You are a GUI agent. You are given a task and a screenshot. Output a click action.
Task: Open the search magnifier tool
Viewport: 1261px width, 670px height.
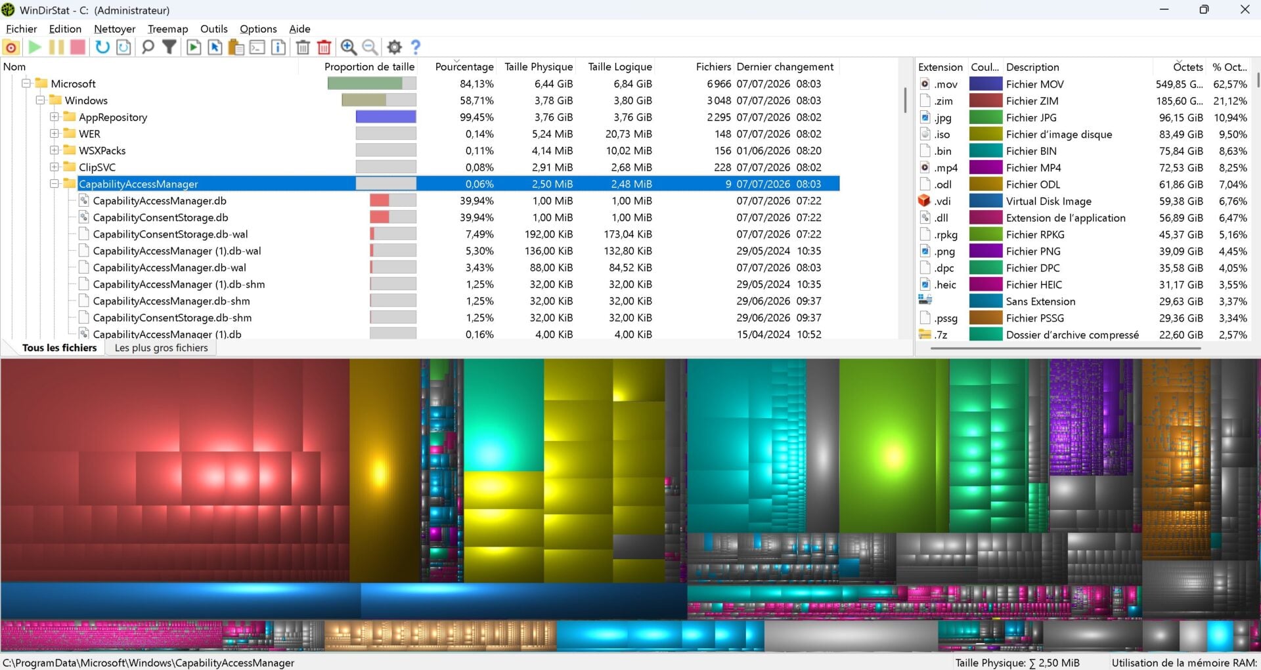[x=148, y=47]
